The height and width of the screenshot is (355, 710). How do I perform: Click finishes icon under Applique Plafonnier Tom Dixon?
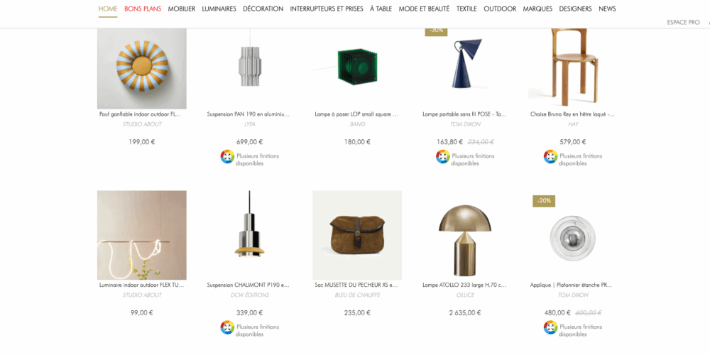click(551, 327)
